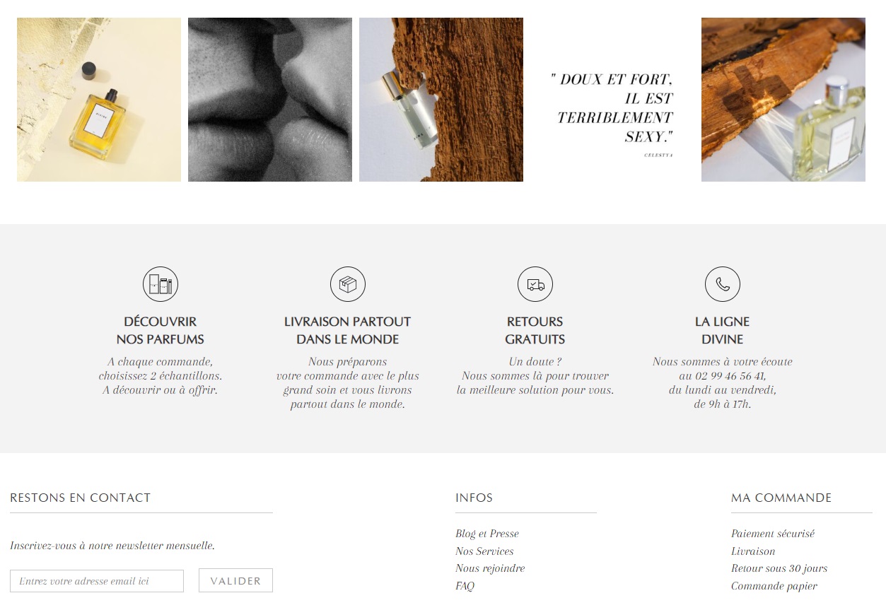Open the Retour sous 30 jours link
The image size is (886, 610).
click(x=779, y=568)
